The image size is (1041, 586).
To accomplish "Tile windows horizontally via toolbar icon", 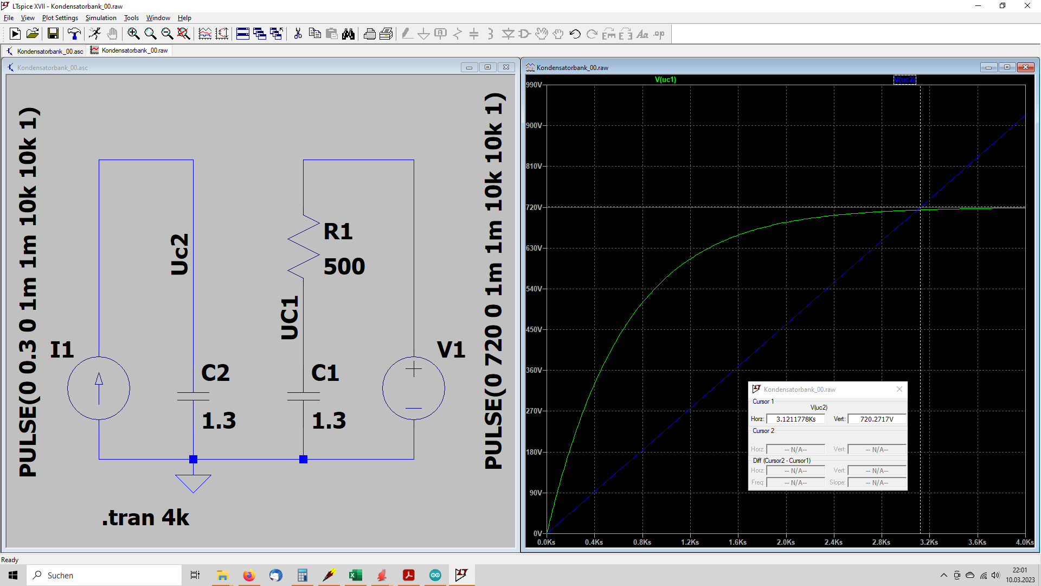I will pos(243,34).
